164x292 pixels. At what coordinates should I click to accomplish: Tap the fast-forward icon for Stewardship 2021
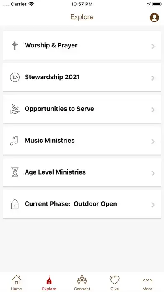pos(15,77)
